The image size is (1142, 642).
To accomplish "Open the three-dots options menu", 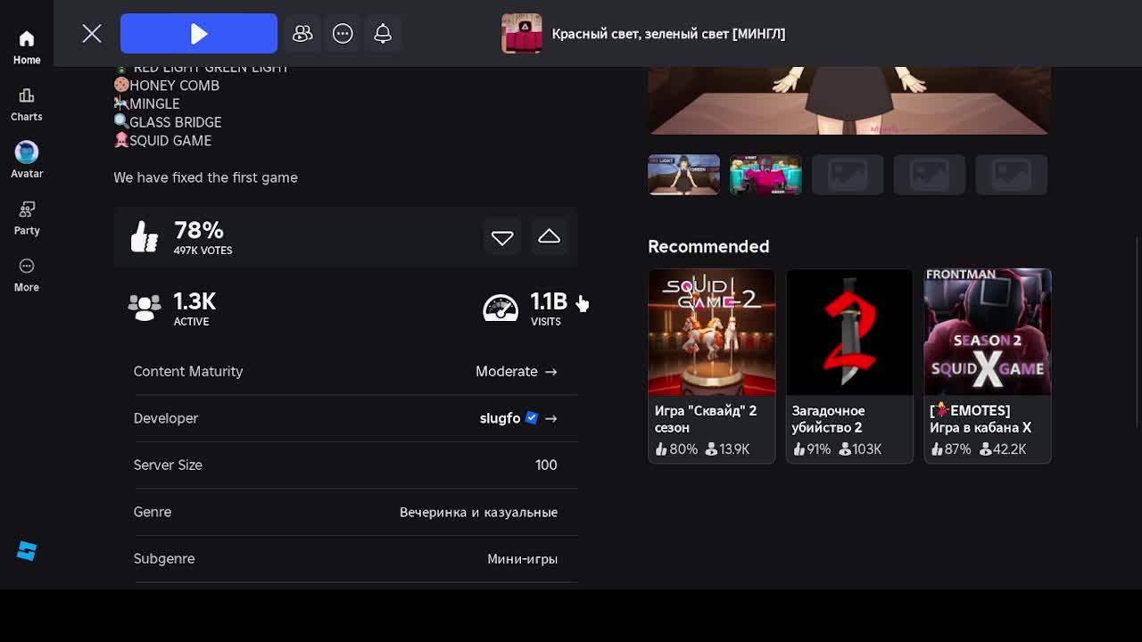I will click(343, 34).
